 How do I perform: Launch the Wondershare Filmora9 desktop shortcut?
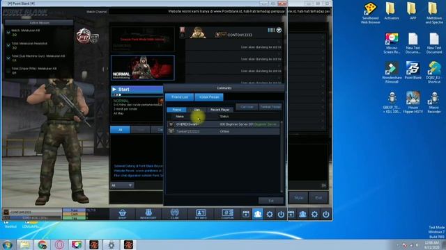392,72
